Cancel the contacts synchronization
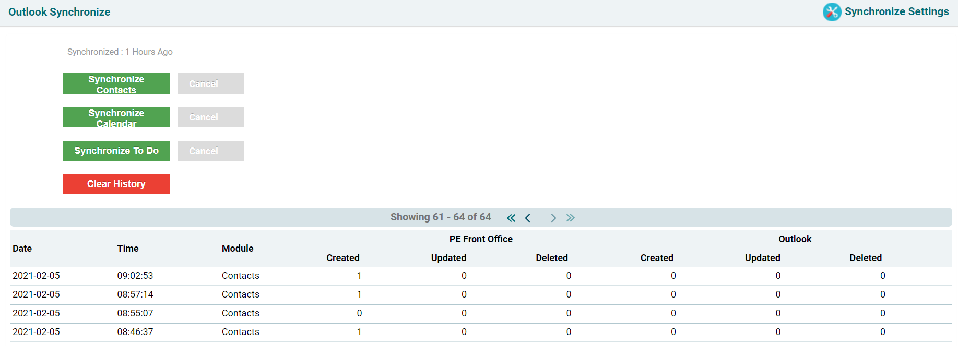This screenshot has height=346, width=958. tap(210, 84)
